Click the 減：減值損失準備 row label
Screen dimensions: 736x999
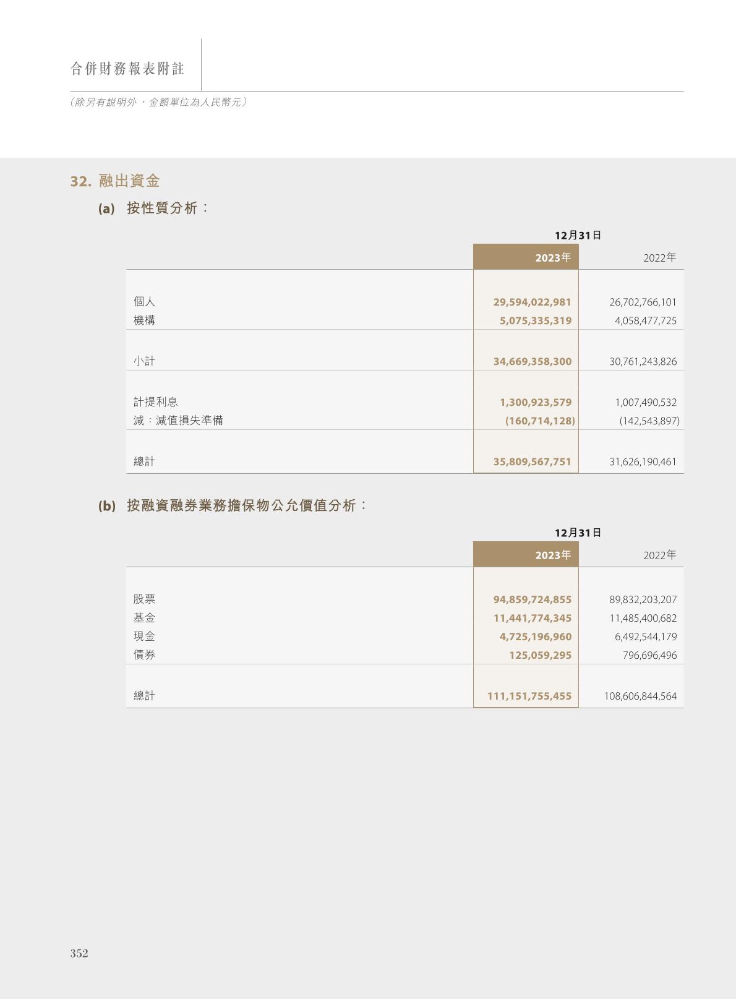click(x=178, y=421)
